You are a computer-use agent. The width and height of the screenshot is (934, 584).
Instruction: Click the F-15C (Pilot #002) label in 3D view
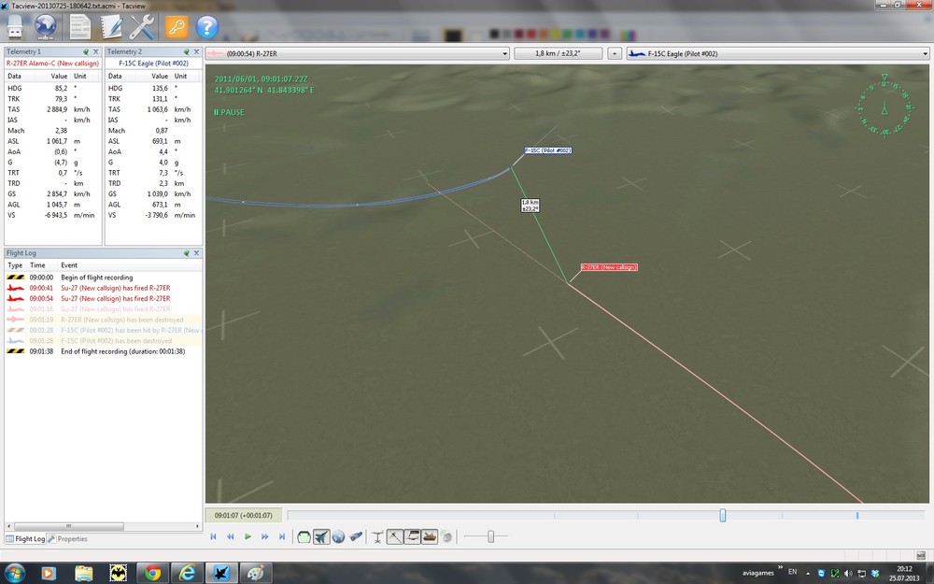click(x=548, y=150)
